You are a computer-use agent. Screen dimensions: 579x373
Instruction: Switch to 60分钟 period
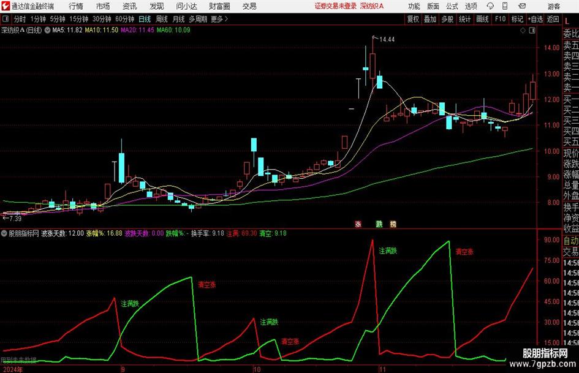pos(124,19)
